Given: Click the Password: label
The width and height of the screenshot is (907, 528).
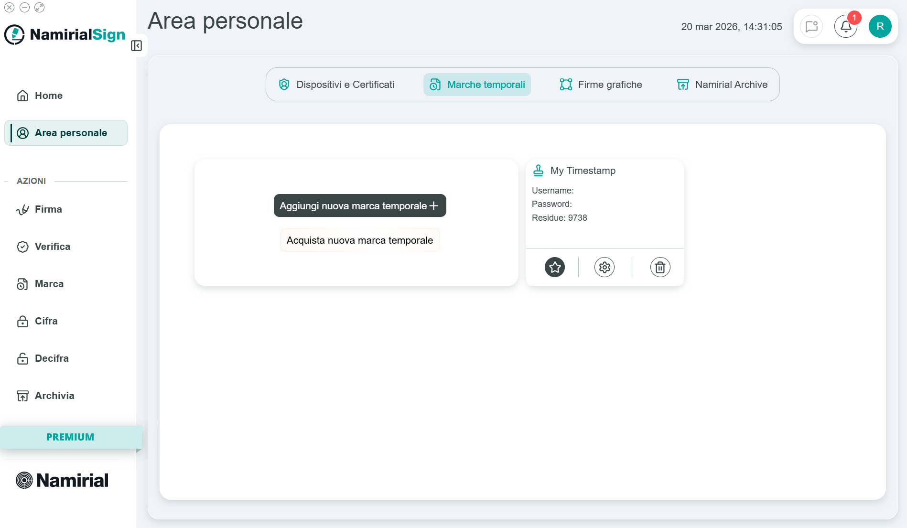Looking at the screenshot, I should coord(552,204).
